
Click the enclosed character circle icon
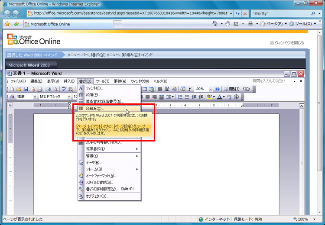[x=236, y=96]
